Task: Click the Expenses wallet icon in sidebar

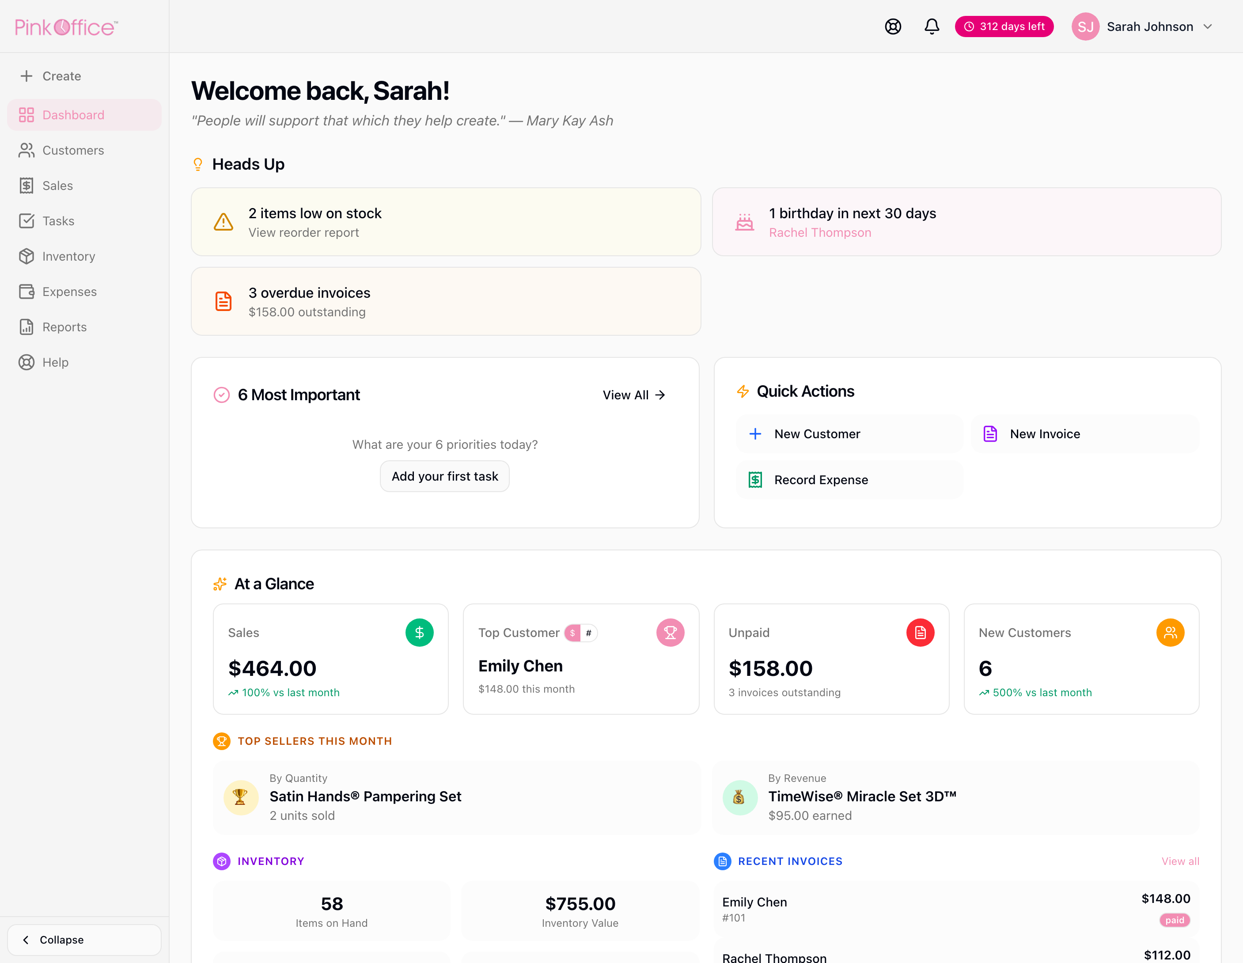Action: (26, 292)
